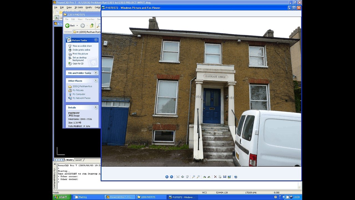Delete the photo with the X icon
This screenshot has width=355, height=200.
pos(215,177)
